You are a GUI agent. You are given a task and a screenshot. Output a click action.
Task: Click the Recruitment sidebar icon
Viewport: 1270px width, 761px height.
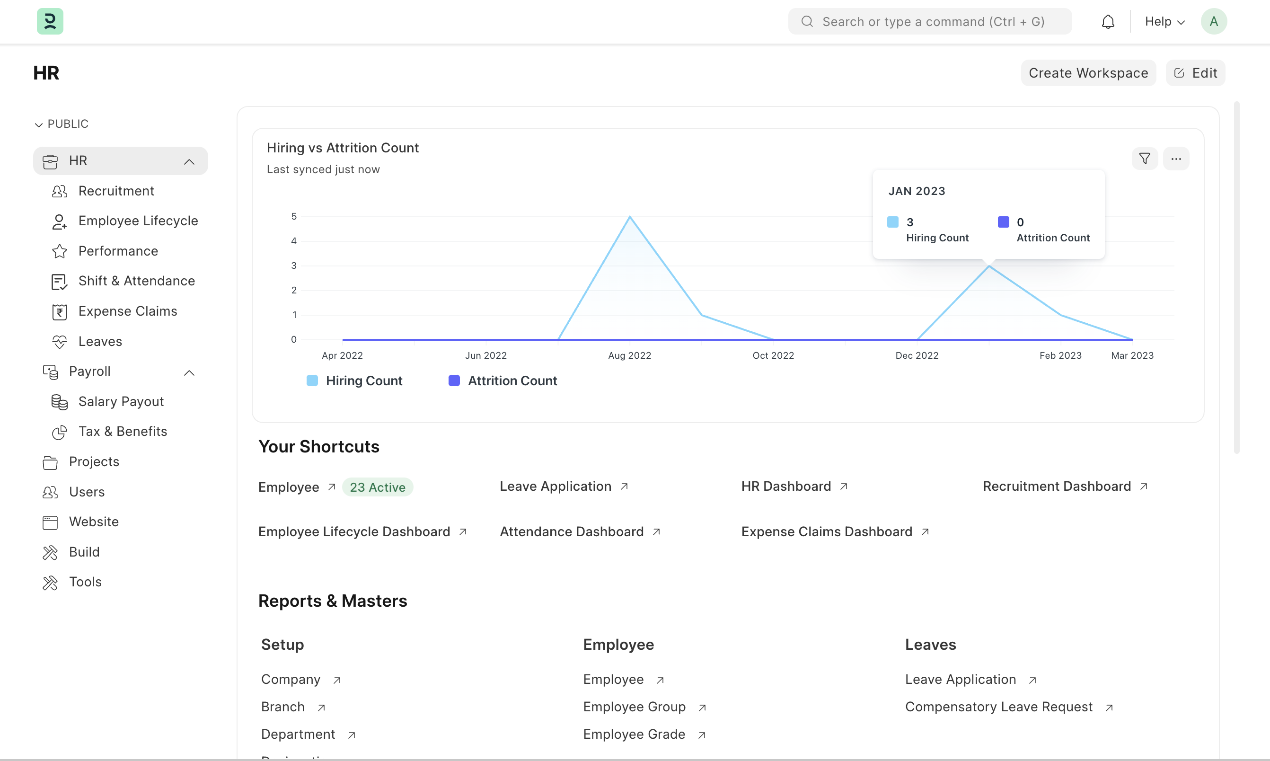60,191
